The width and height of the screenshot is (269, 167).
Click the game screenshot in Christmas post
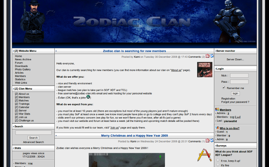(127, 160)
